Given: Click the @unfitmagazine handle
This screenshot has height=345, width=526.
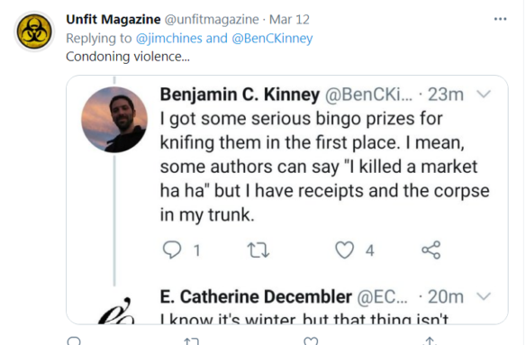Looking at the screenshot, I should (212, 20).
